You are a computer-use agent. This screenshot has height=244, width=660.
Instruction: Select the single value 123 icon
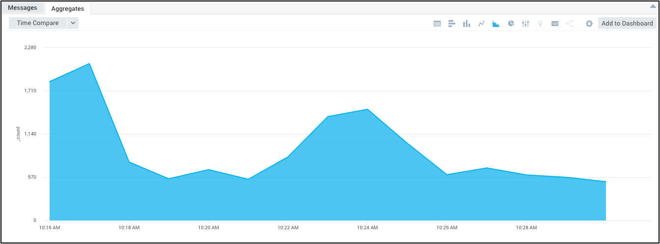(555, 24)
